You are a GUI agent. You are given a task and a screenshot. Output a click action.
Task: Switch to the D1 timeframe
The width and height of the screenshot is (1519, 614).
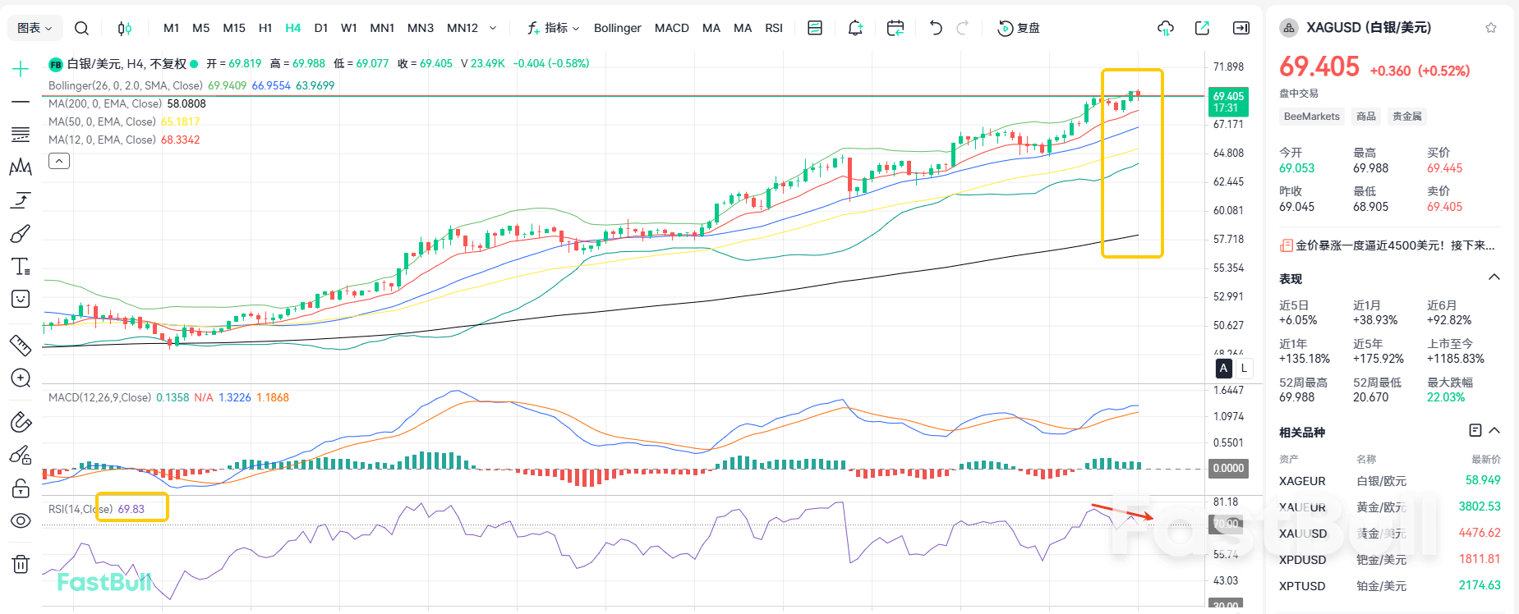(x=321, y=28)
